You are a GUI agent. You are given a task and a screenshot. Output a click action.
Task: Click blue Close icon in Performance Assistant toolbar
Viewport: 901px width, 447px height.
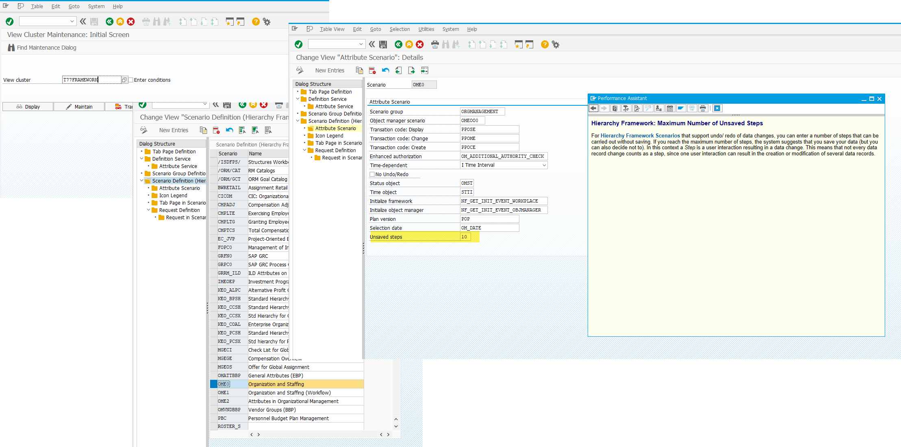click(717, 108)
